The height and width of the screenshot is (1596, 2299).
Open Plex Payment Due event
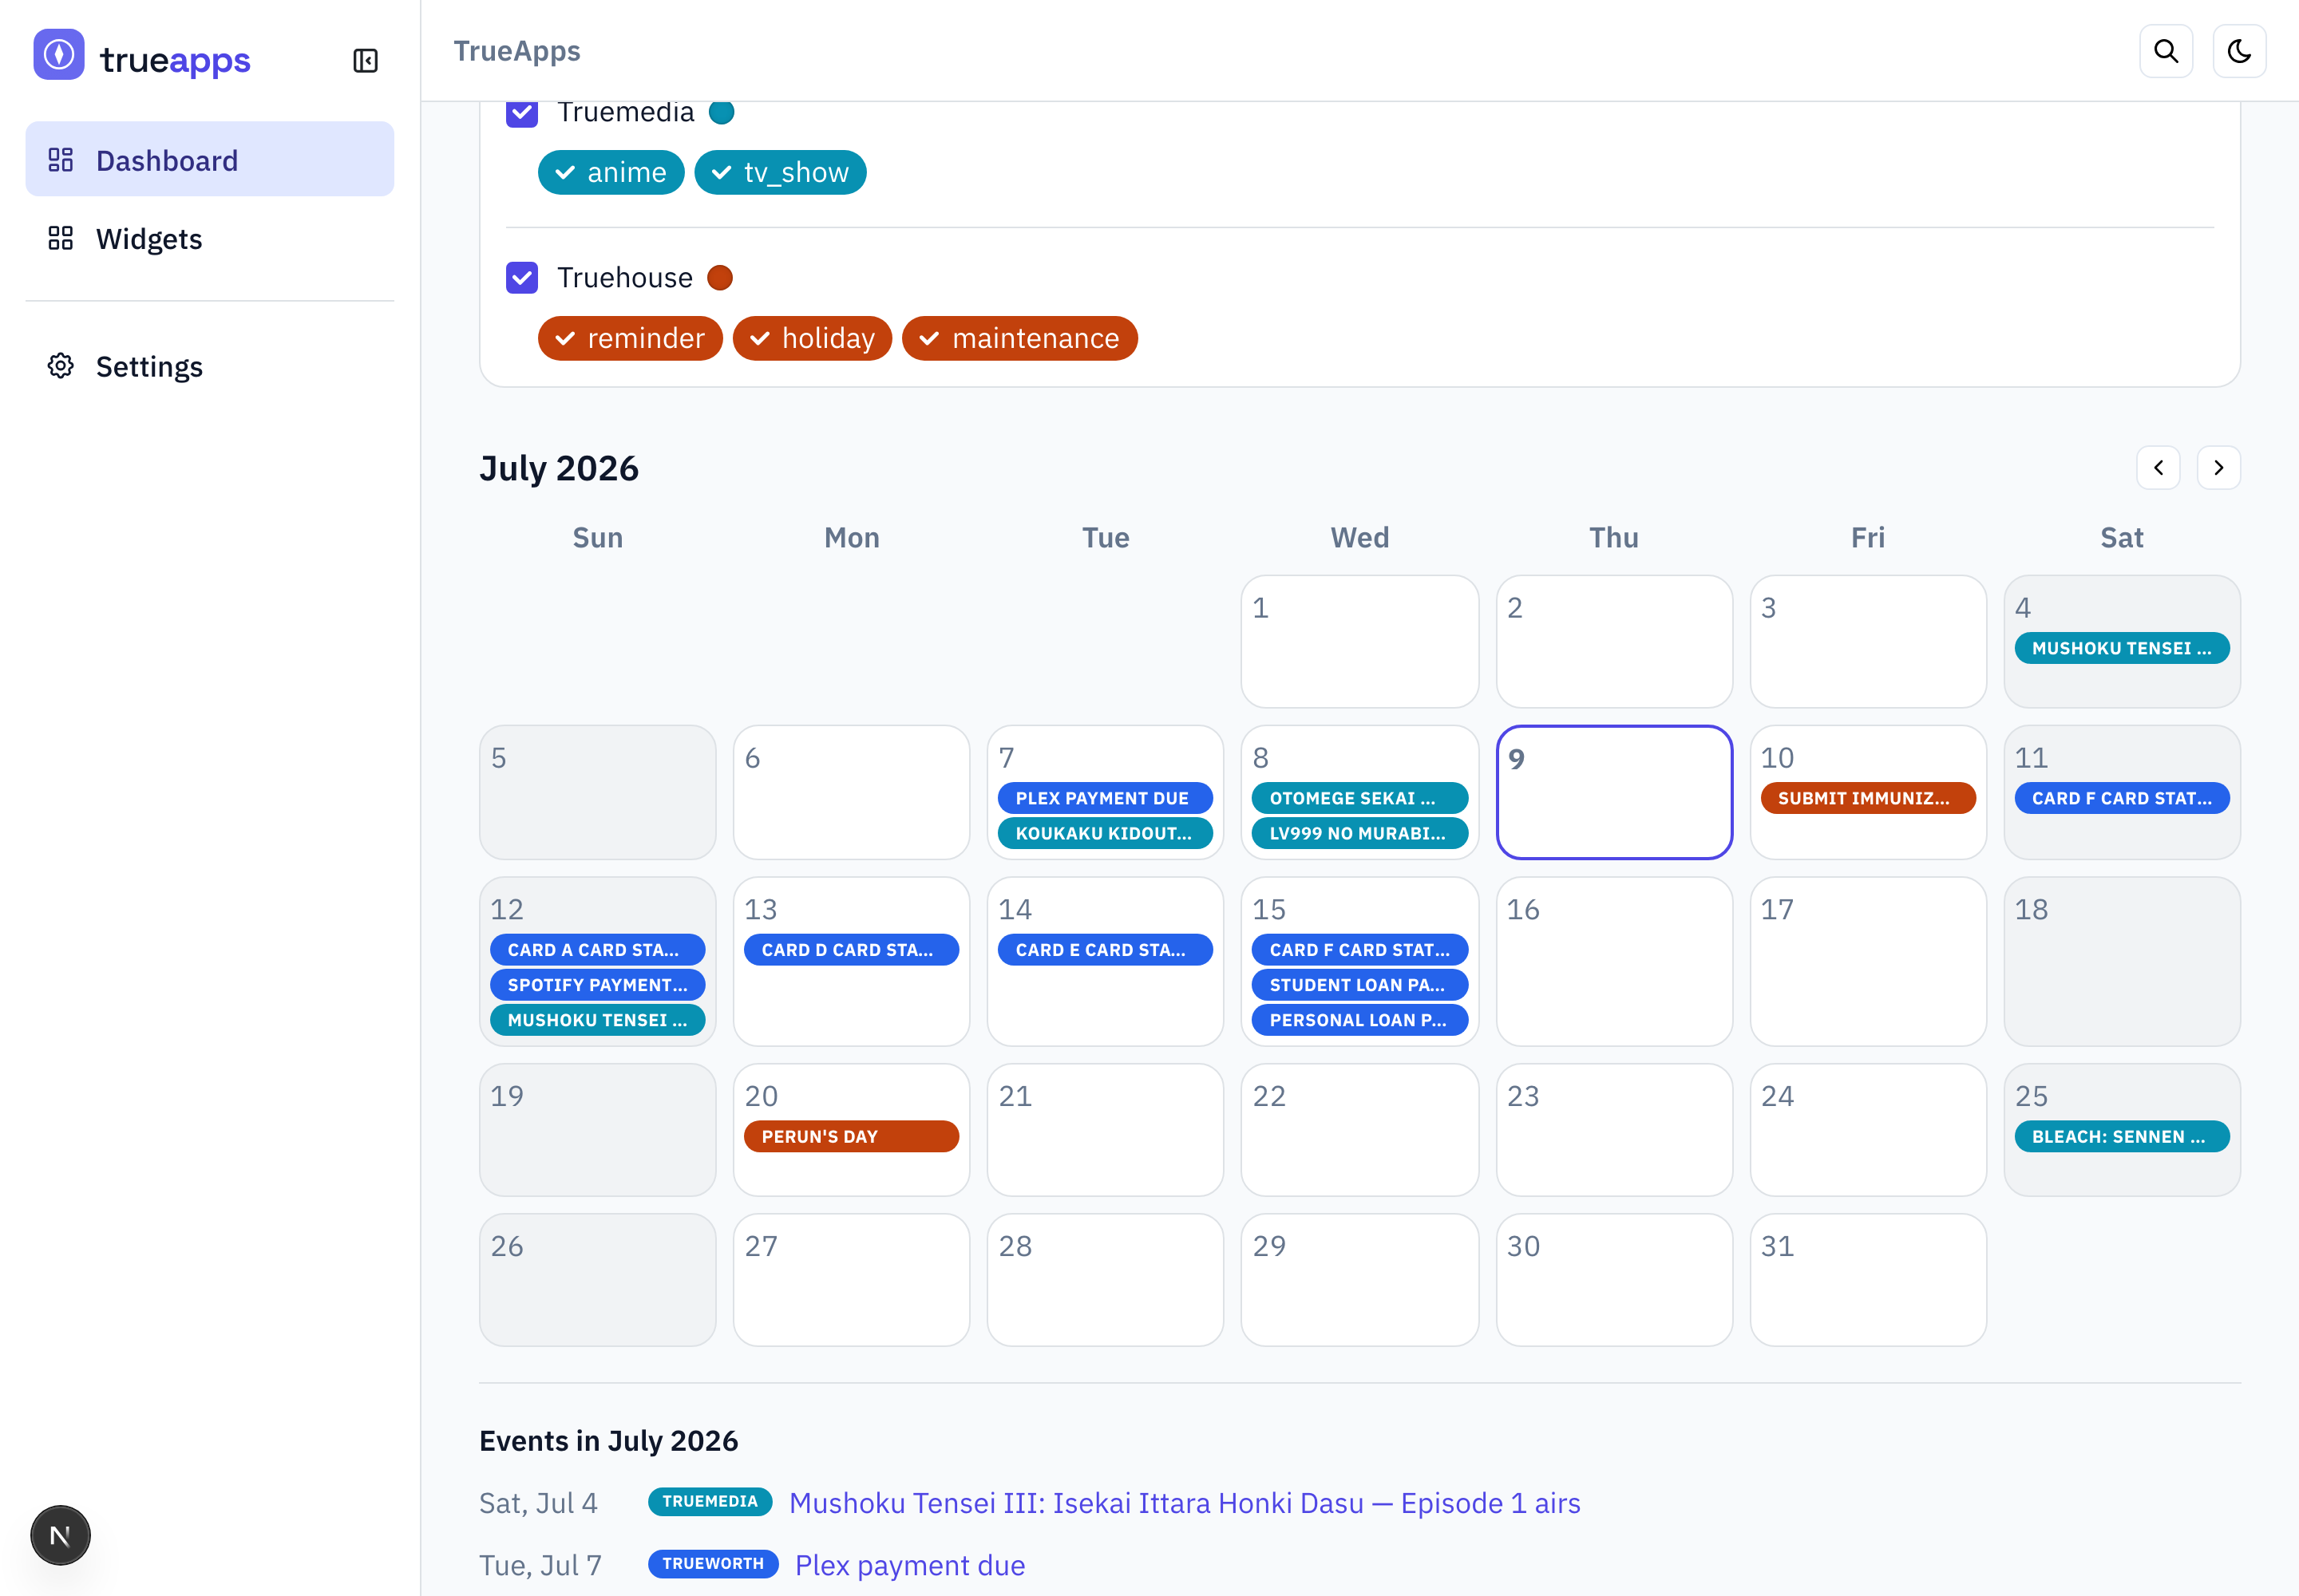click(x=1105, y=798)
